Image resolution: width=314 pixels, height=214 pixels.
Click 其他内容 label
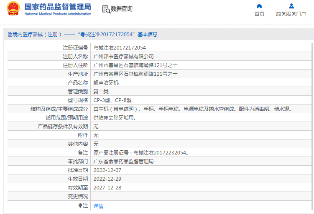(78, 144)
